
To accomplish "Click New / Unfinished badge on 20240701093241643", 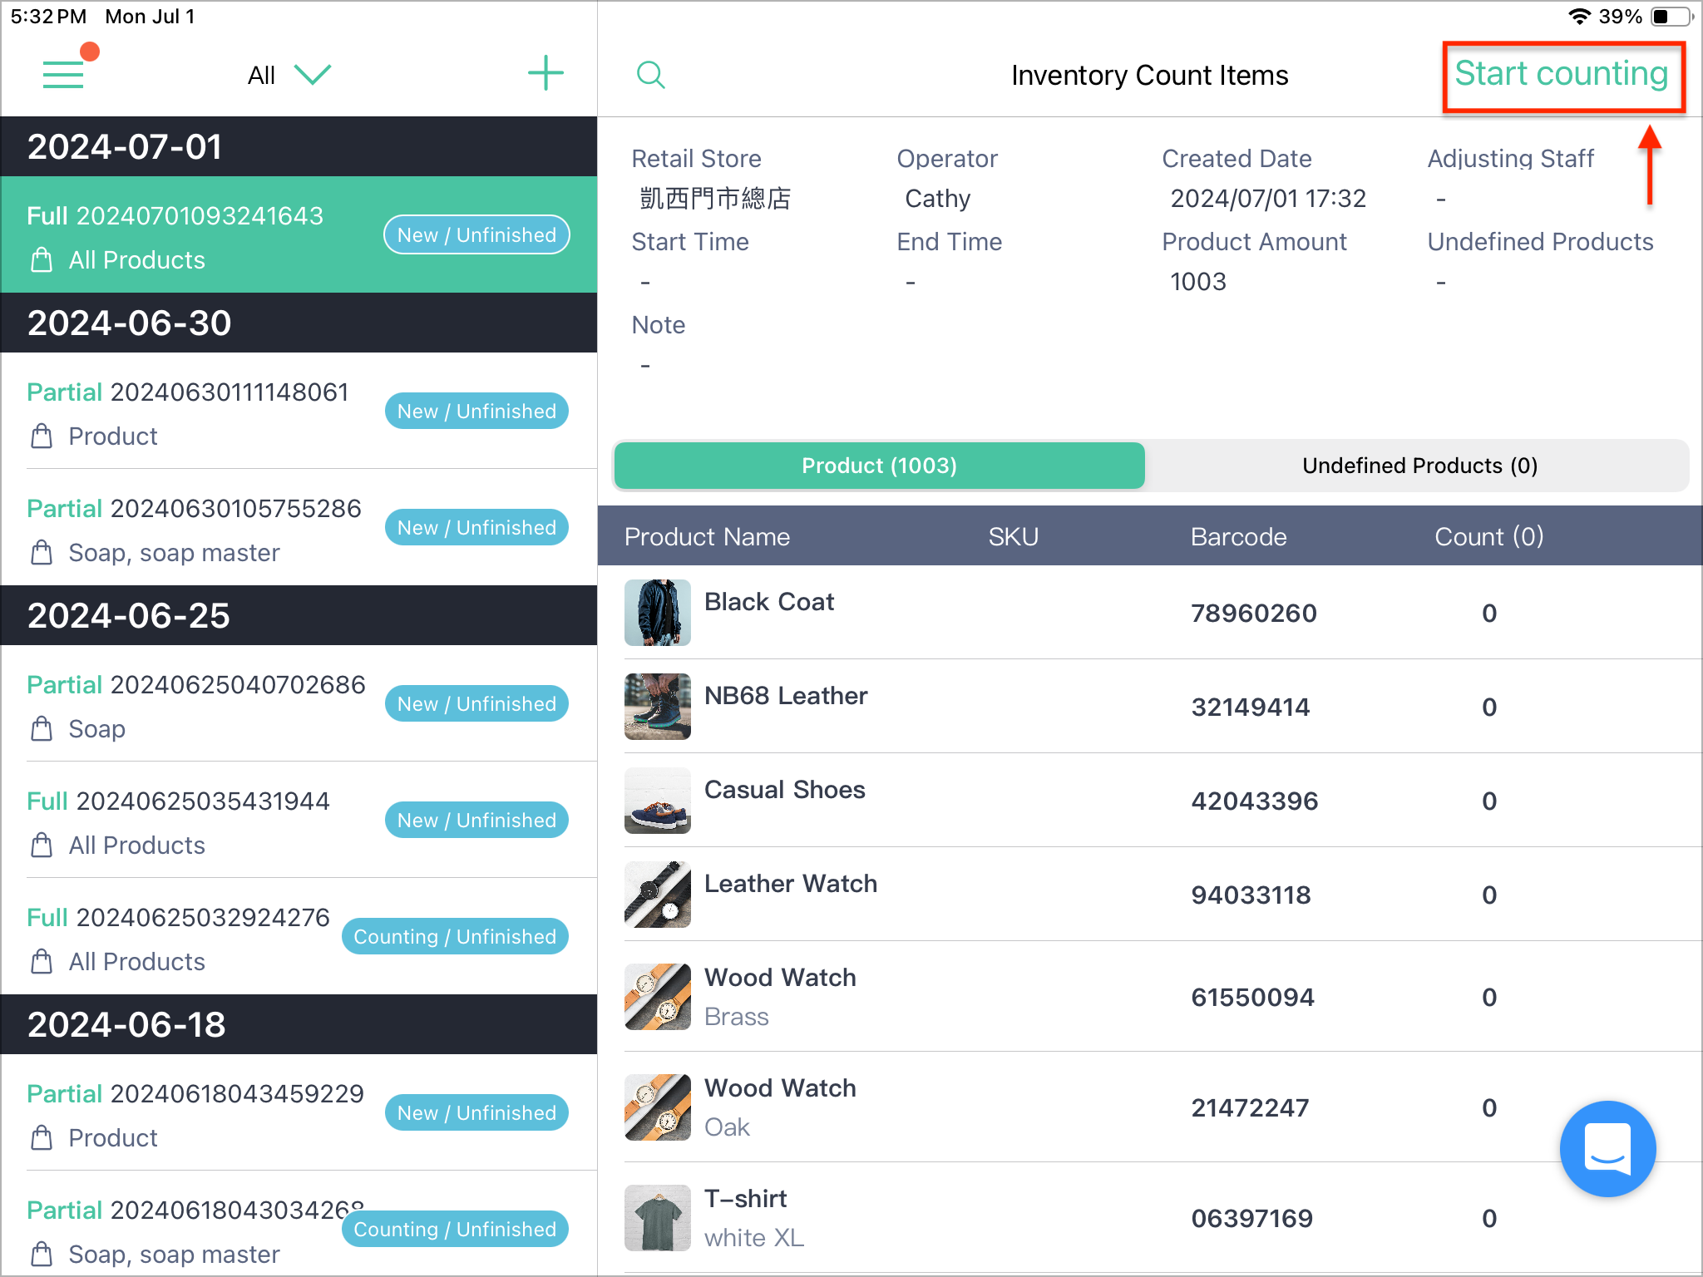I will pyautogui.click(x=476, y=235).
